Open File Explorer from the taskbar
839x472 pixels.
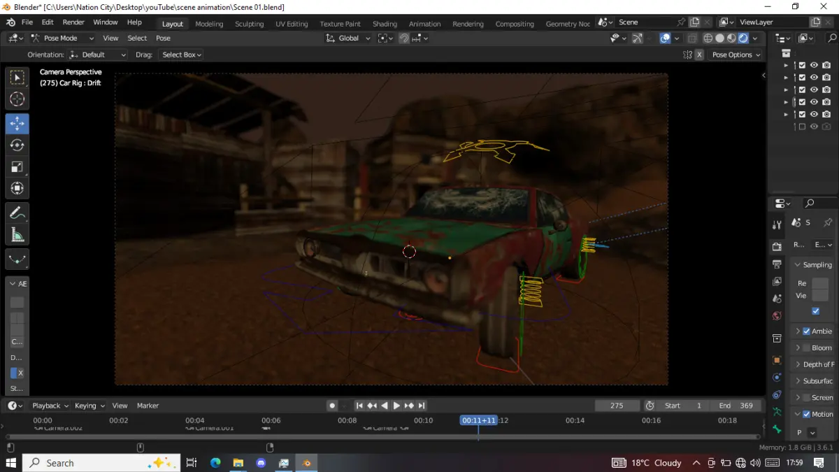238,463
